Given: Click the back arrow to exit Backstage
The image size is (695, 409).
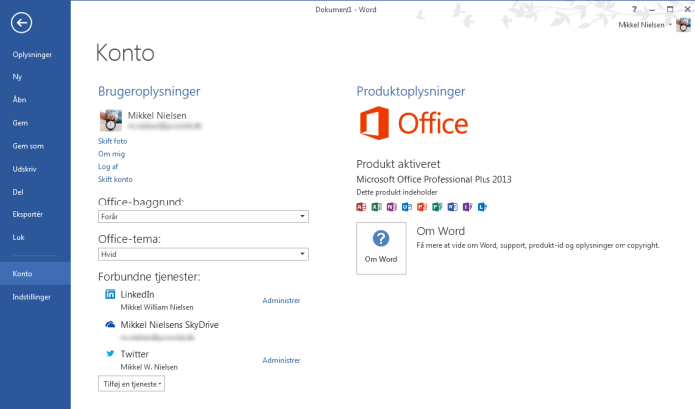Looking at the screenshot, I should [21, 23].
